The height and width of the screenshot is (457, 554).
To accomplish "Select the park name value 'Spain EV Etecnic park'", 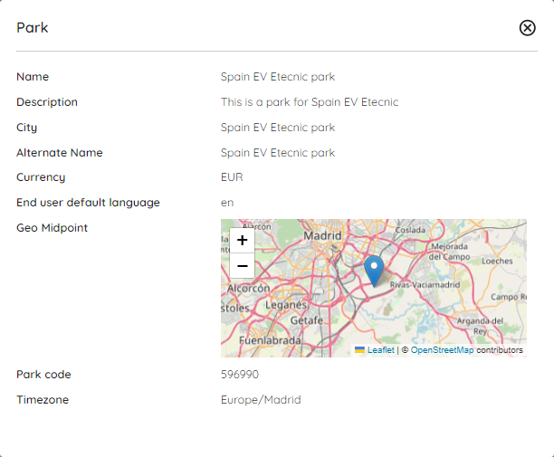I will (x=278, y=77).
